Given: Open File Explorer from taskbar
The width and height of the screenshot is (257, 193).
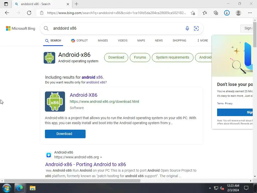Looking at the screenshot, I should (32, 188).
